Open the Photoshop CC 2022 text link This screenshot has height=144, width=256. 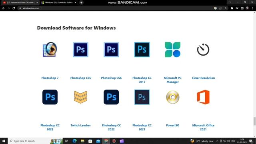pos(111,127)
